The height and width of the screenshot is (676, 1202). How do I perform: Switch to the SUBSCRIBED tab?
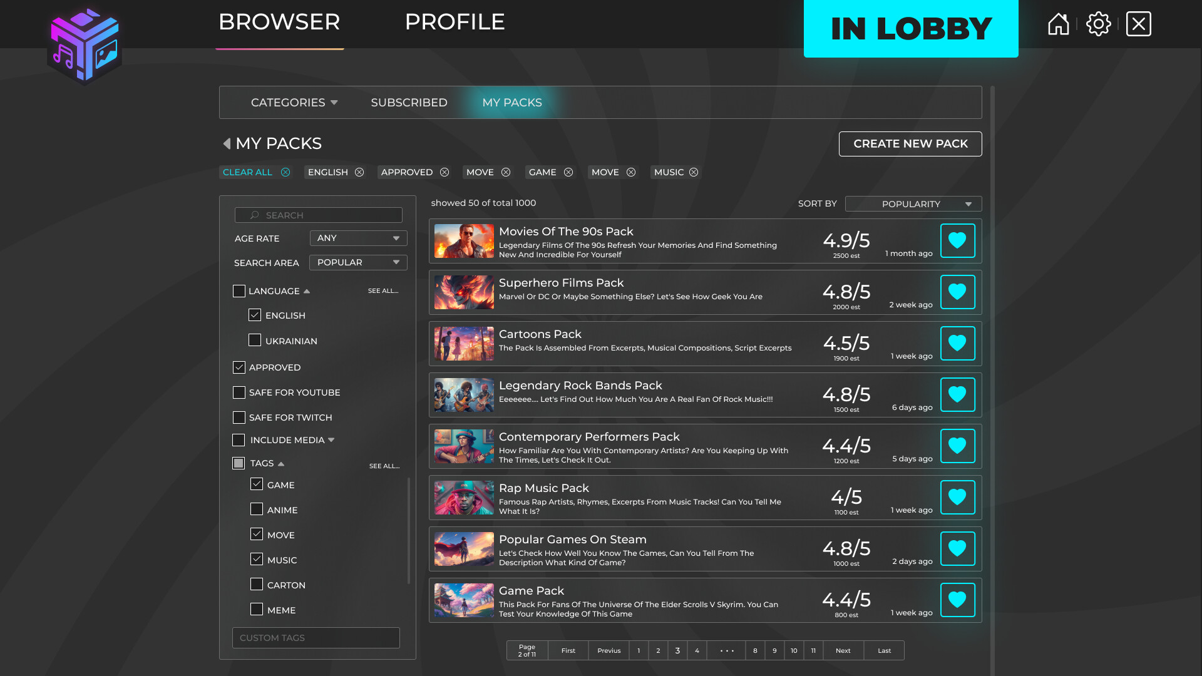pos(409,102)
